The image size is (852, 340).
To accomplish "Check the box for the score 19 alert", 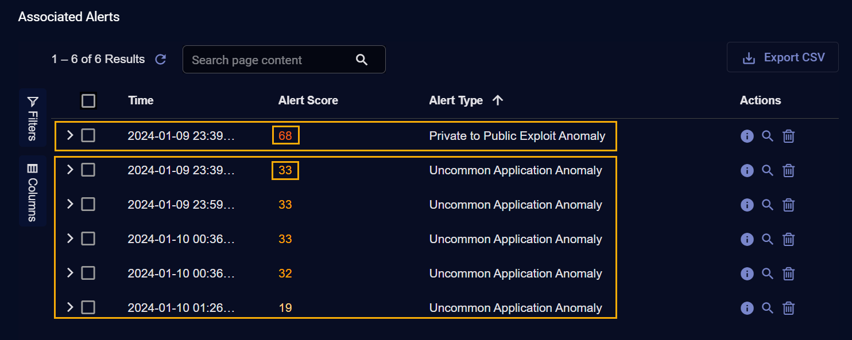I will tap(88, 308).
